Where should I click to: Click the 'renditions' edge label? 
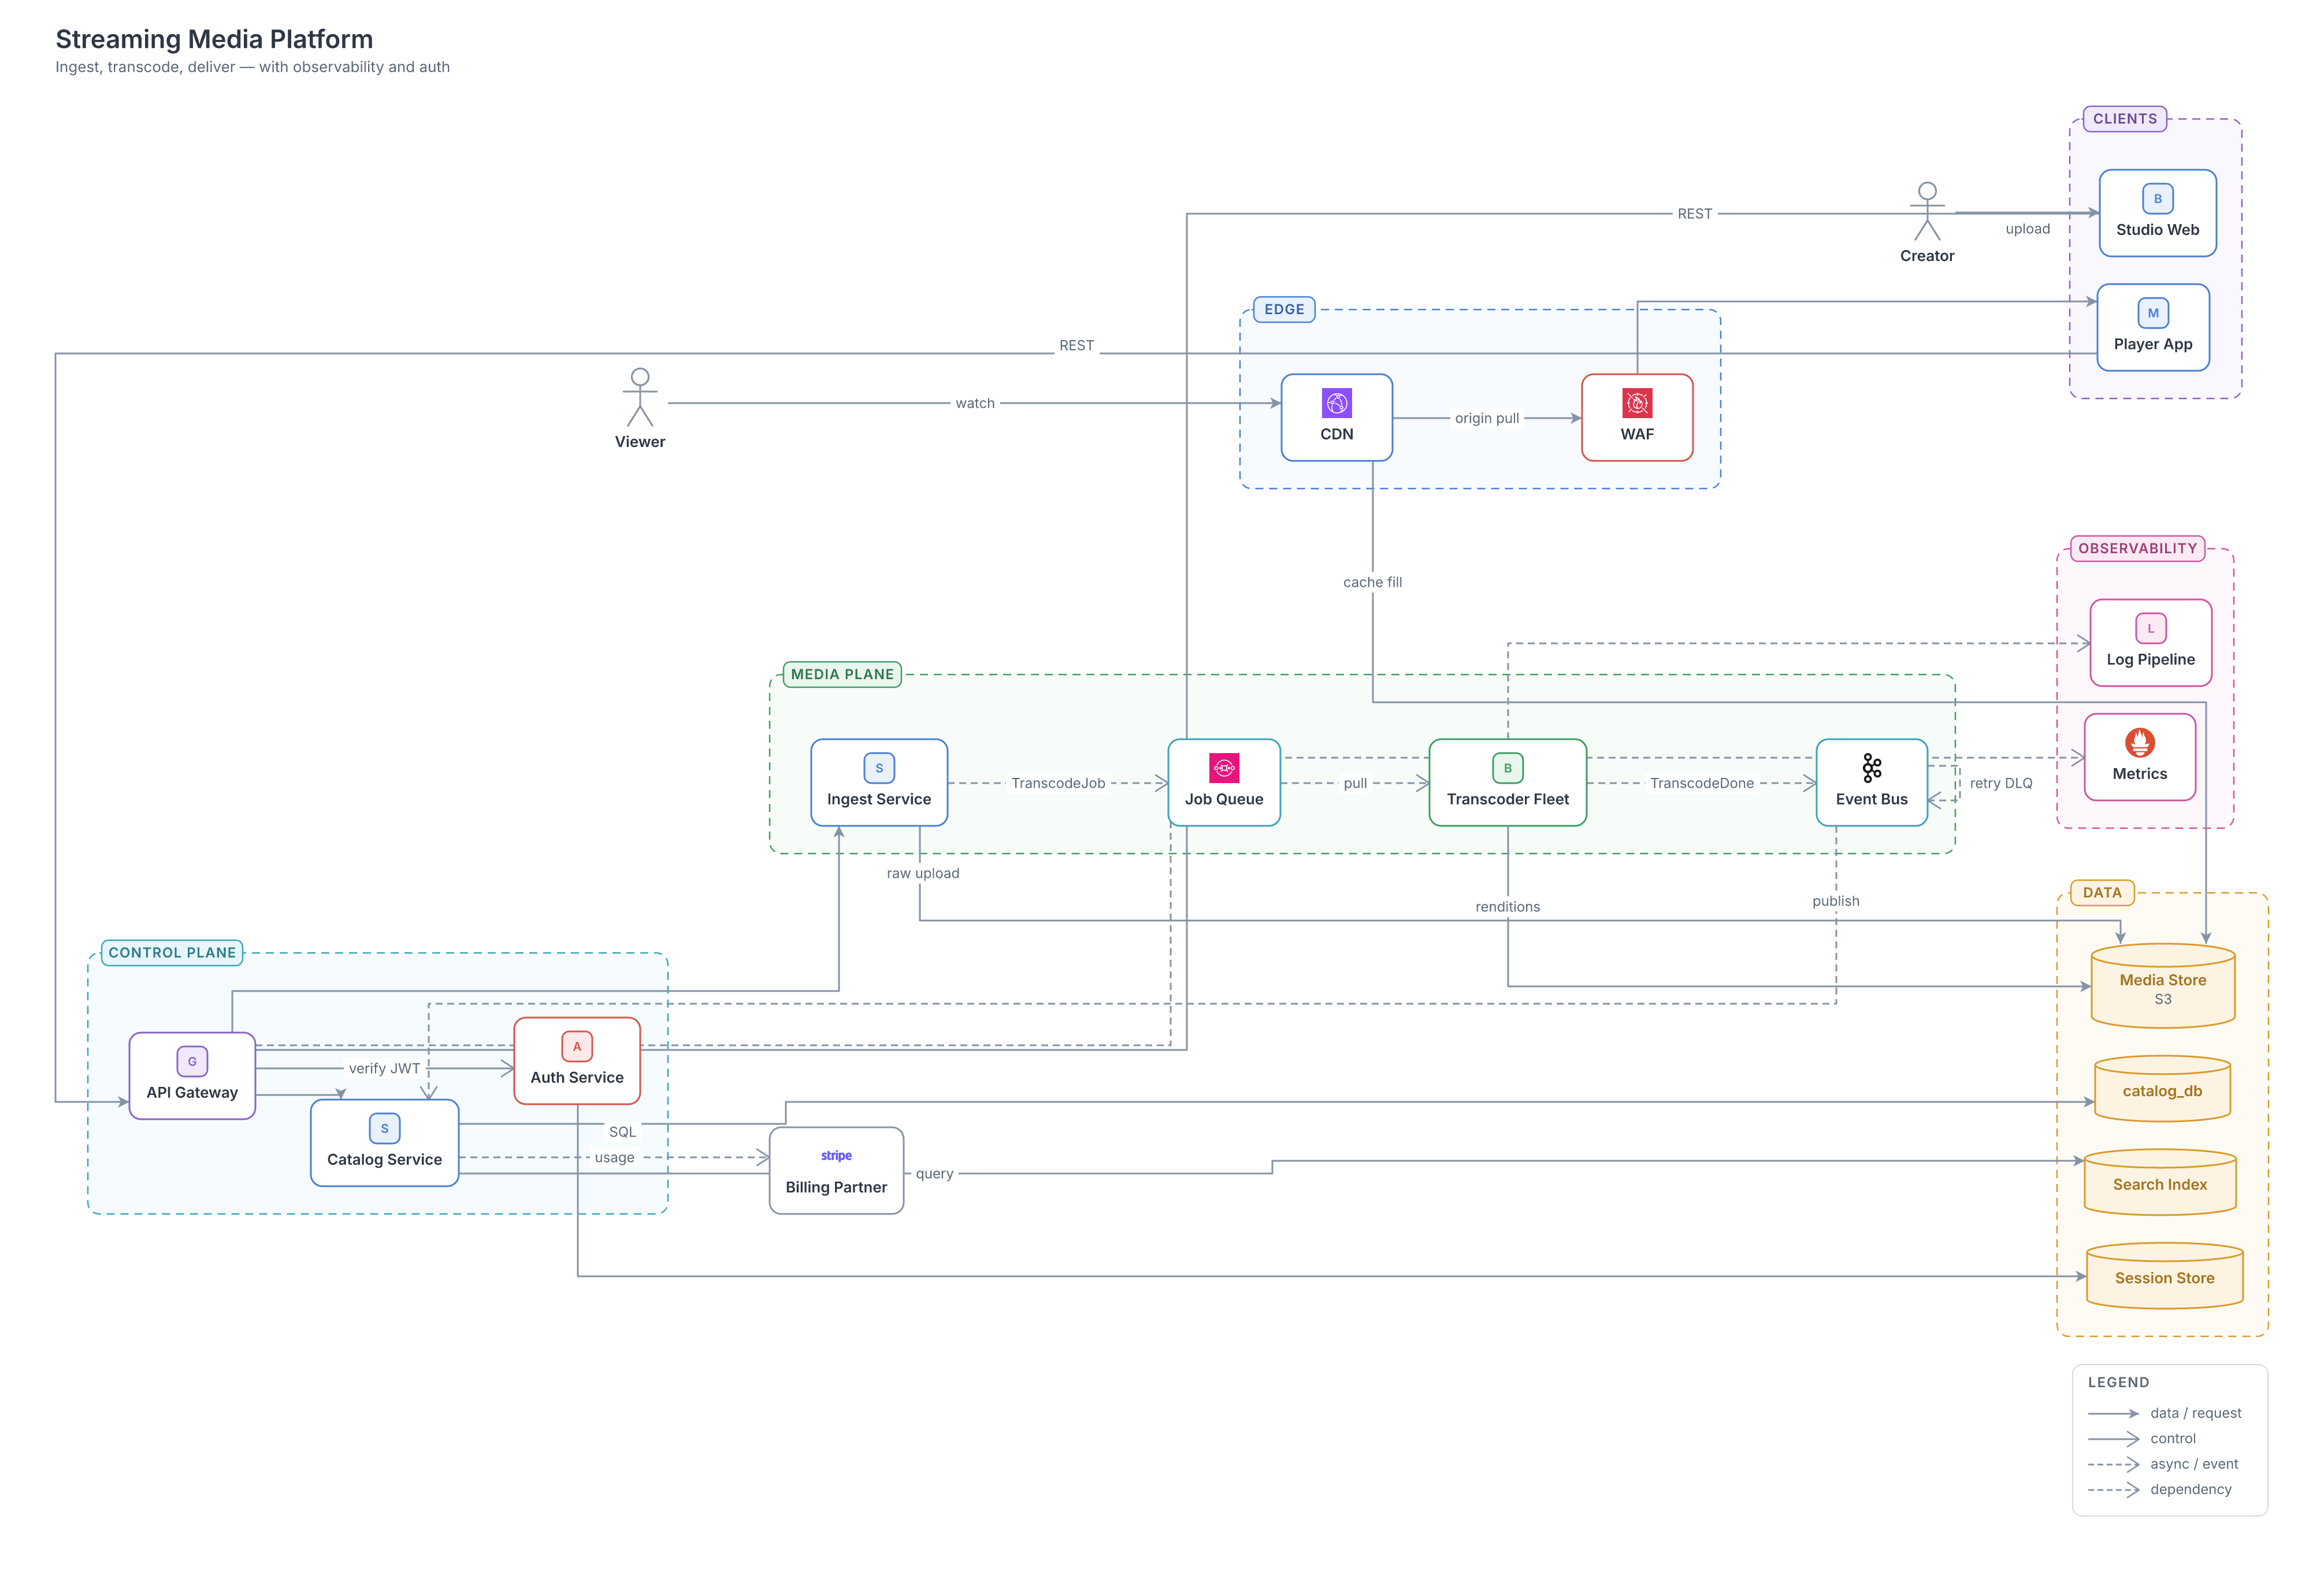click(x=1507, y=907)
